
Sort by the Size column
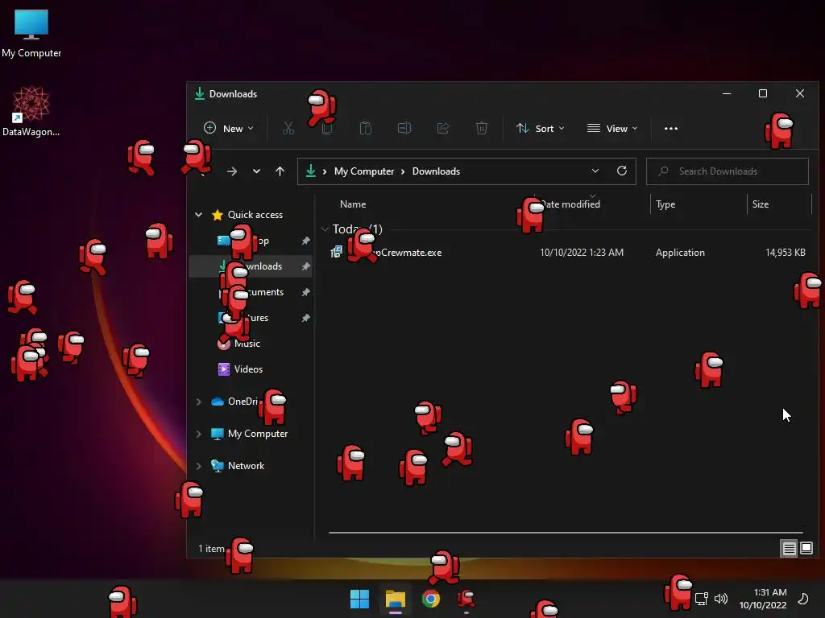761,204
